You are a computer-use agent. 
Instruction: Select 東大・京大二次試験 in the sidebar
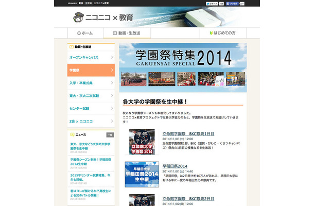pos(91,96)
